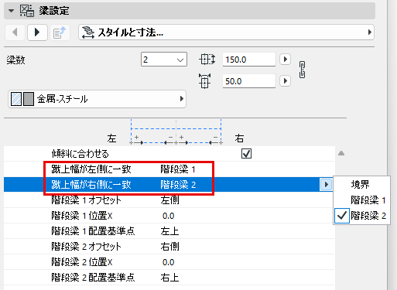Click the 0.0 value of 階段梁 2 位置X
This screenshot has height=290, width=397.
pyautogui.click(x=168, y=262)
